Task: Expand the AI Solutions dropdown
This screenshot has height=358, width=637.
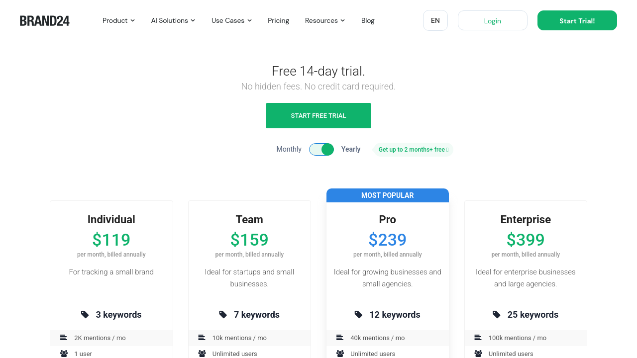Action: 173,20
